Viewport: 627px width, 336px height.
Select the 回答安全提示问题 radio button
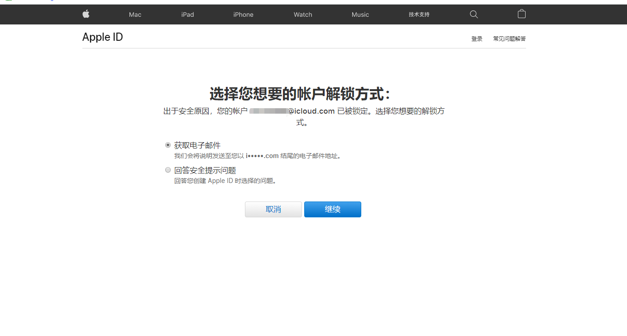168,170
